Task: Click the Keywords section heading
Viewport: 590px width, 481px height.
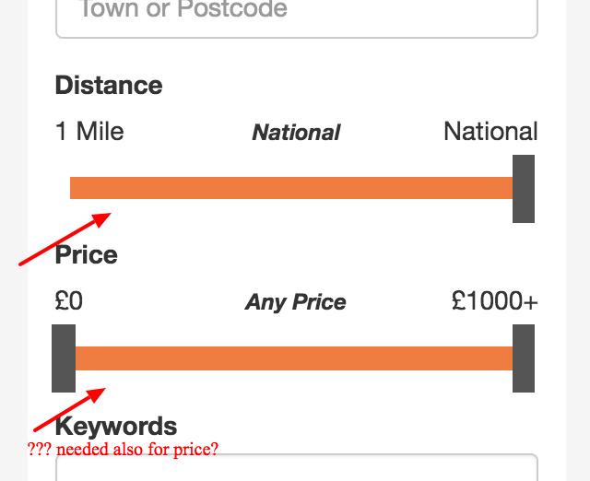Action: [116, 426]
